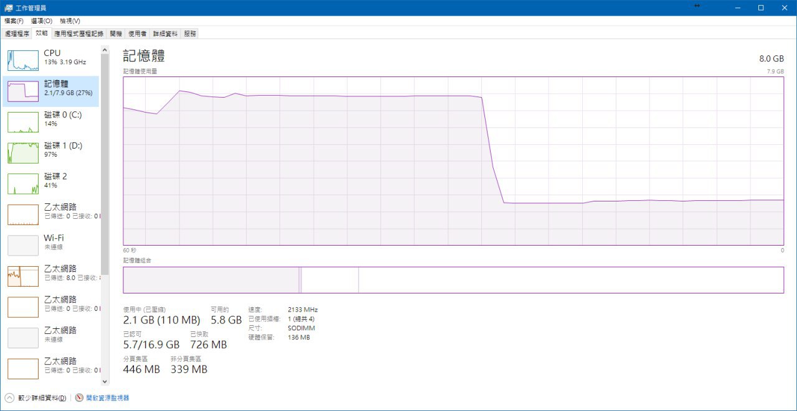Switch to the 詳細資料 tab
This screenshot has width=797, height=411.
pyautogui.click(x=165, y=34)
